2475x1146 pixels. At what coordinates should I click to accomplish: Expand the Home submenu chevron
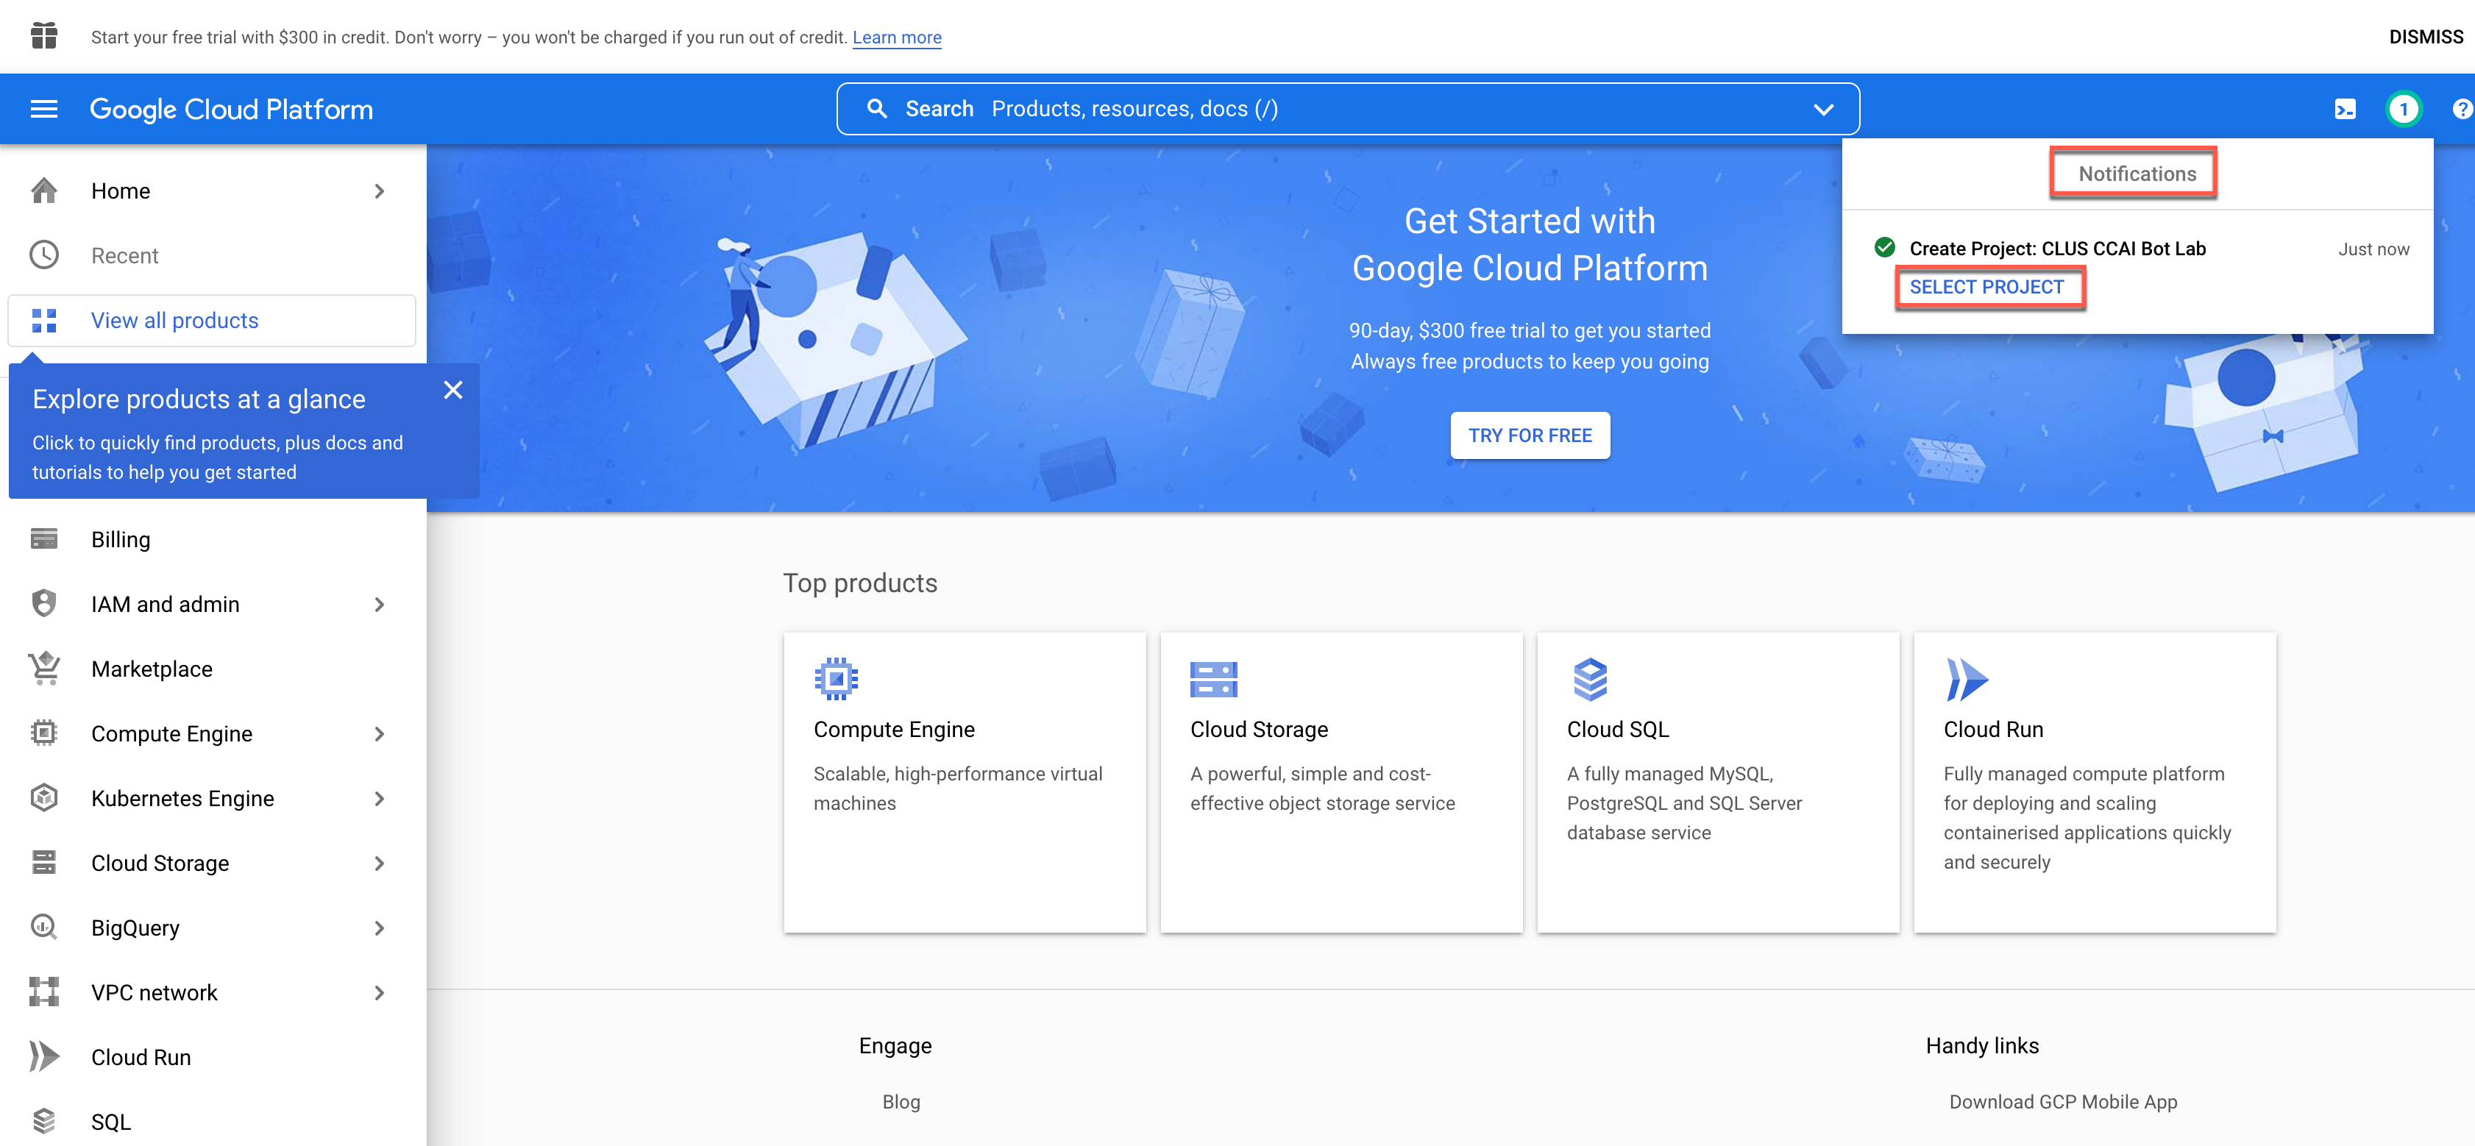point(380,191)
